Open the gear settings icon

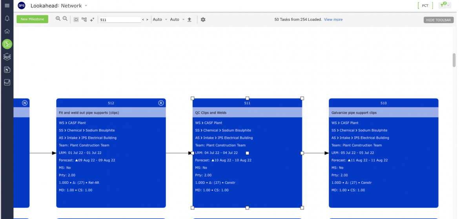(x=203, y=20)
